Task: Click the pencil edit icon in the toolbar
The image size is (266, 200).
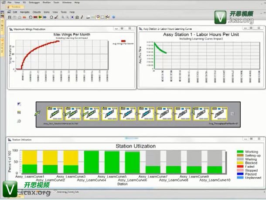Action: (82, 17)
